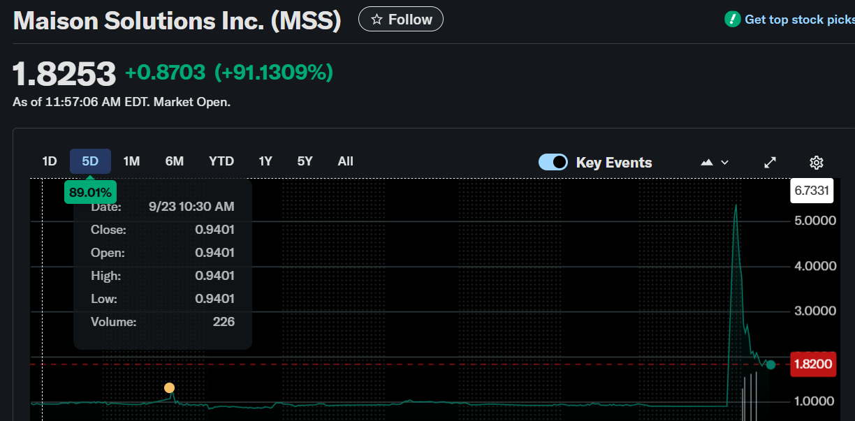
Task: Switch chart to 6M range
Action: [x=175, y=161]
